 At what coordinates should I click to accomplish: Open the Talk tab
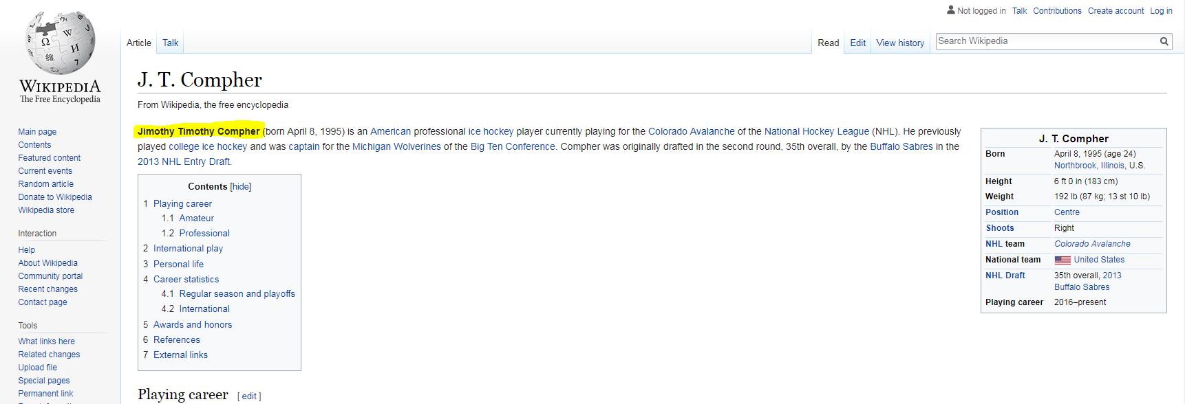[171, 43]
